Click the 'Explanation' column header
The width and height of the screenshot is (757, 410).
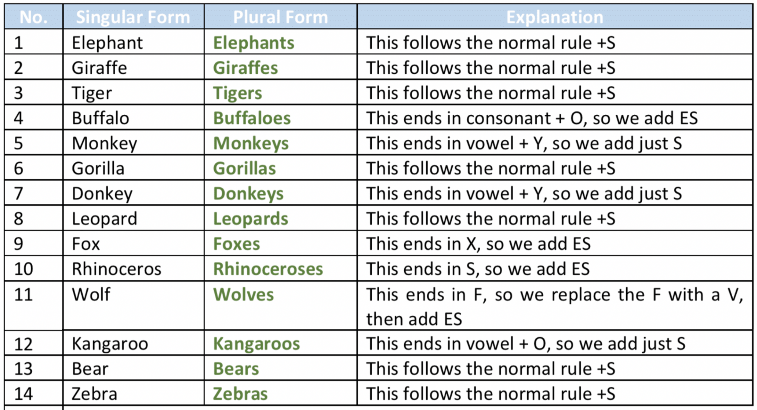[x=554, y=17]
